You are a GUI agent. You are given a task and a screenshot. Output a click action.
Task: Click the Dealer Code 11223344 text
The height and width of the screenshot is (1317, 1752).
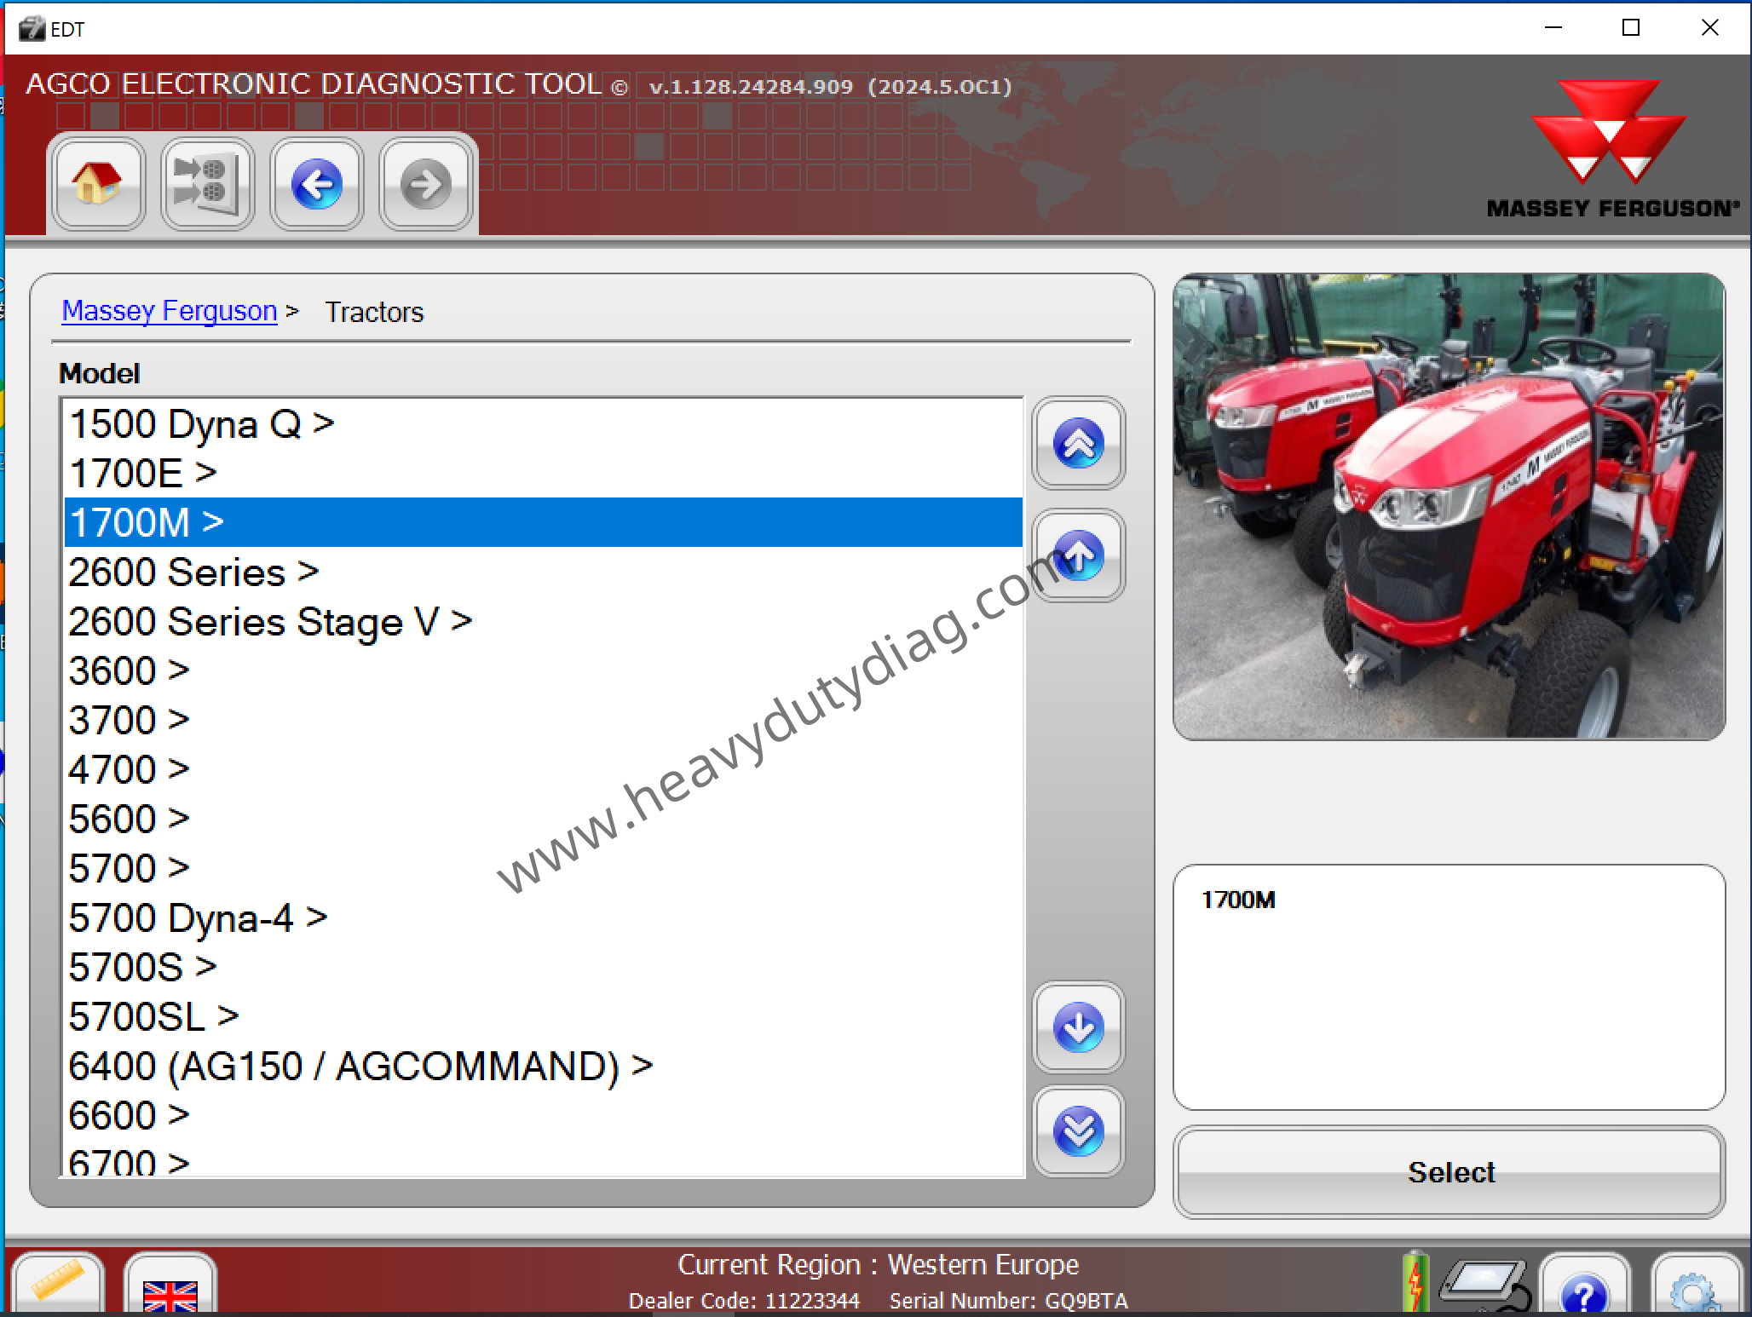744,1301
